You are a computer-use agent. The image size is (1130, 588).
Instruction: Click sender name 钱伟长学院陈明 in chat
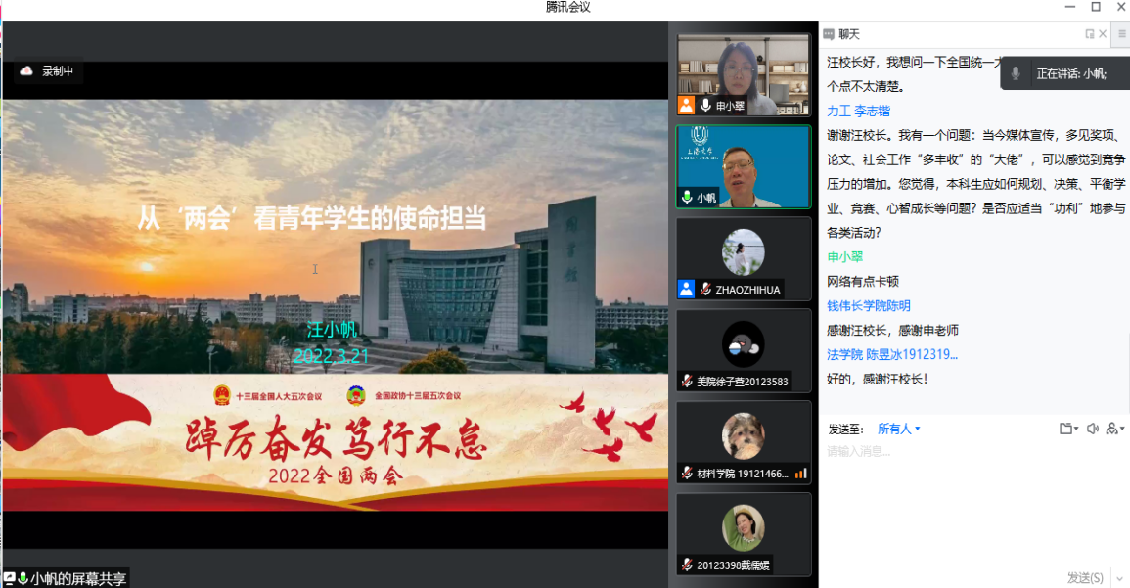[x=868, y=306]
